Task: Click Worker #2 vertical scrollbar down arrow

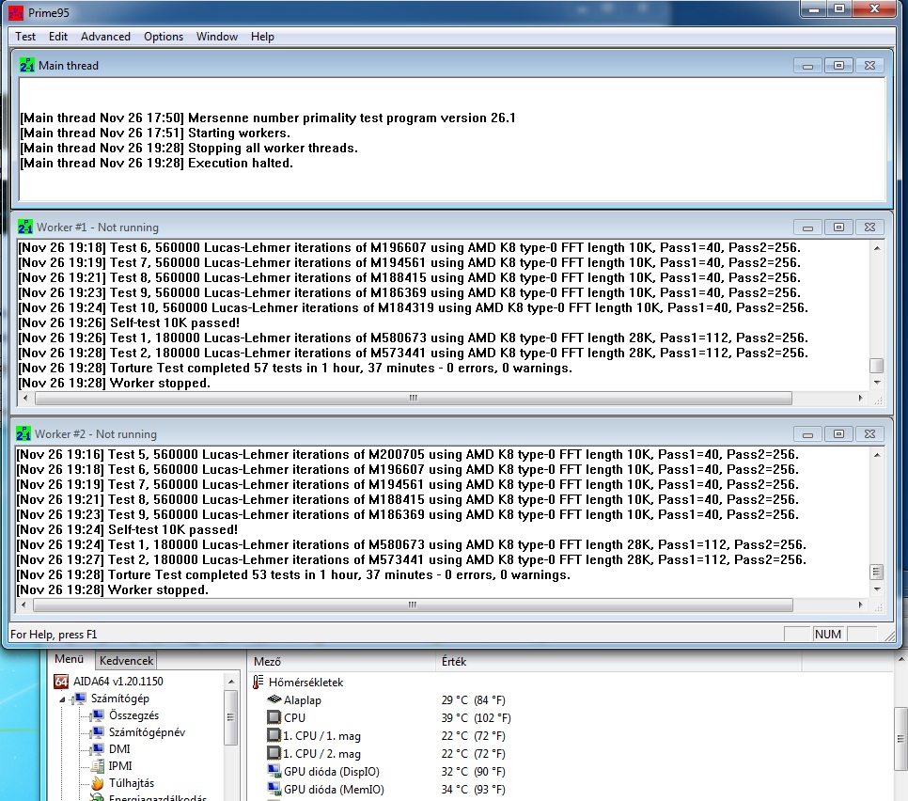Action: 877,589
